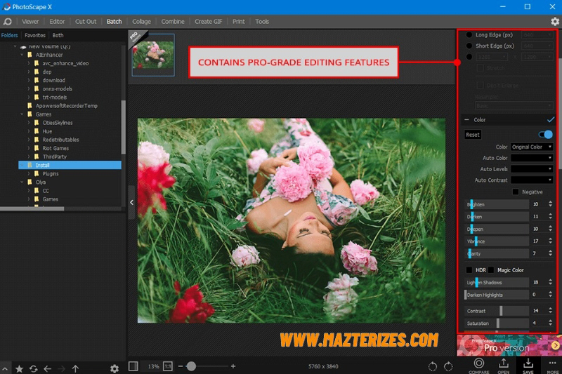Check the Stretch option
Viewport: 562px width, 374px height.
pyautogui.click(x=480, y=67)
